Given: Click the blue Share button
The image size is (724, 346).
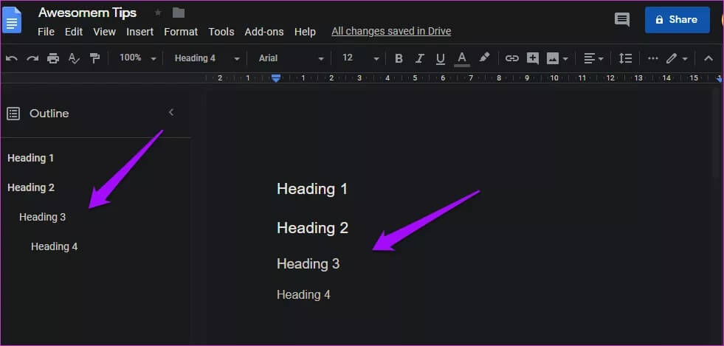Looking at the screenshot, I should pyautogui.click(x=678, y=20).
